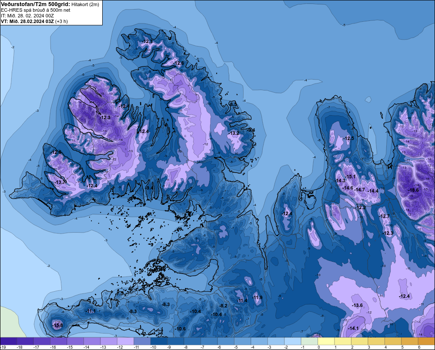Select the -7.5 temperature value
Screen dimensions: 435x350
120,293
